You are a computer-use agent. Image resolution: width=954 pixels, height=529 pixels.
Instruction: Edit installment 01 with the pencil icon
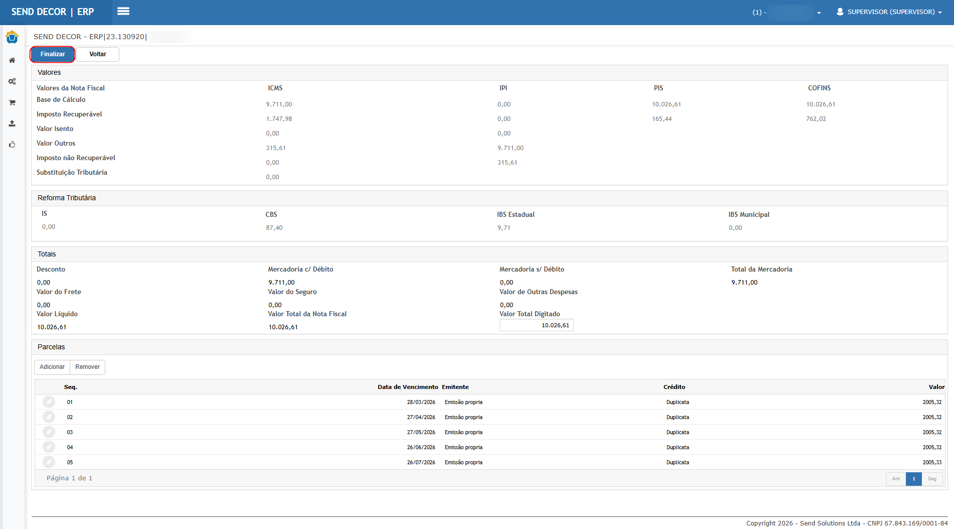click(49, 402)
